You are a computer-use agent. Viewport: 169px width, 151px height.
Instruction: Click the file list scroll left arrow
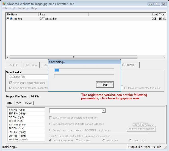tap(7, 57)
